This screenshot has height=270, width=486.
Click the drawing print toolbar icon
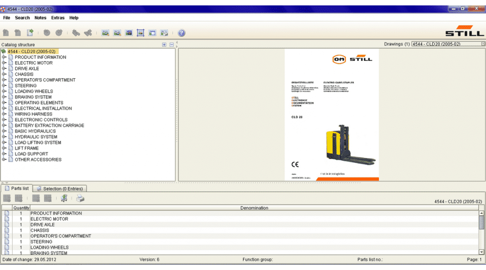tap(164, 33)
